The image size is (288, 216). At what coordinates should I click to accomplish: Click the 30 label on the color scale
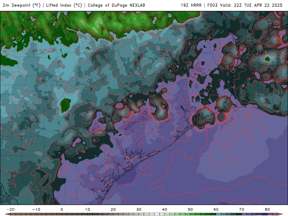(x=139, y=210)
